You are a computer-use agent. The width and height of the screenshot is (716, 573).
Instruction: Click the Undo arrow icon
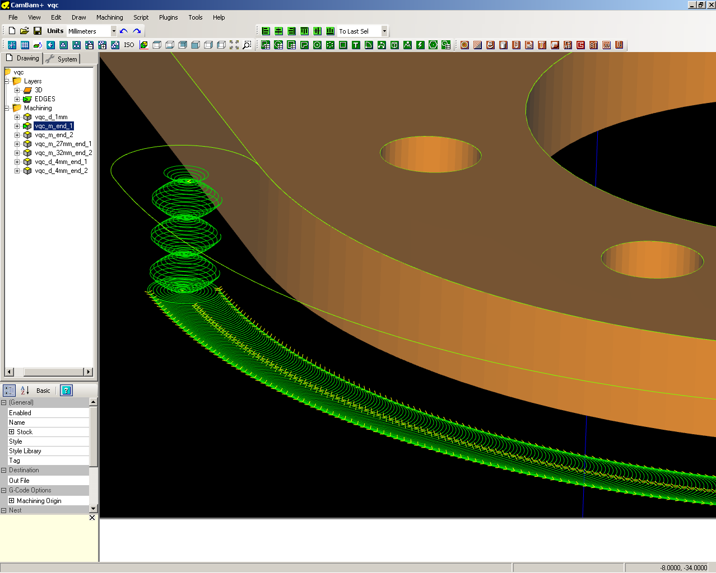pos(124,31)
